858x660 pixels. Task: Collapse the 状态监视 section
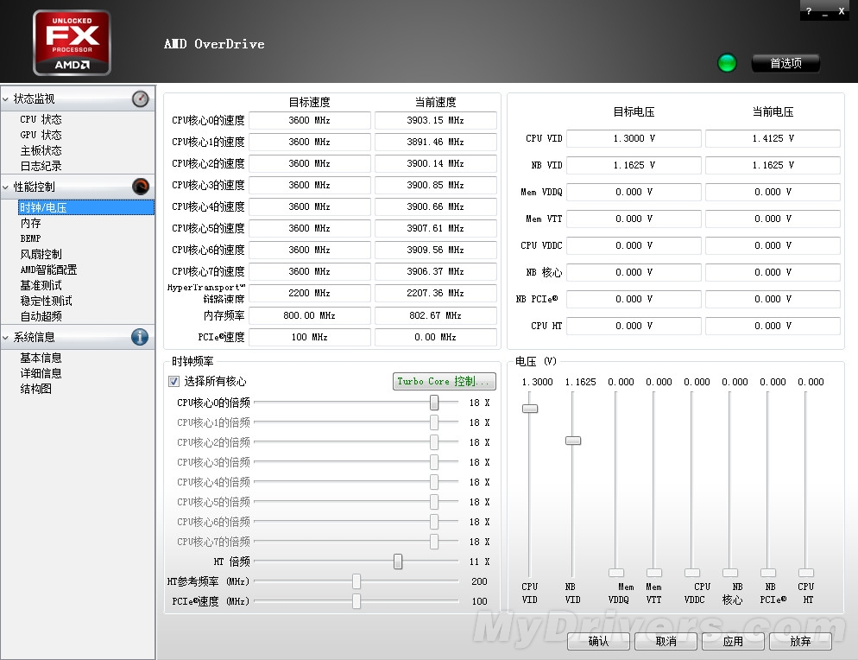[x=7, y=99]
